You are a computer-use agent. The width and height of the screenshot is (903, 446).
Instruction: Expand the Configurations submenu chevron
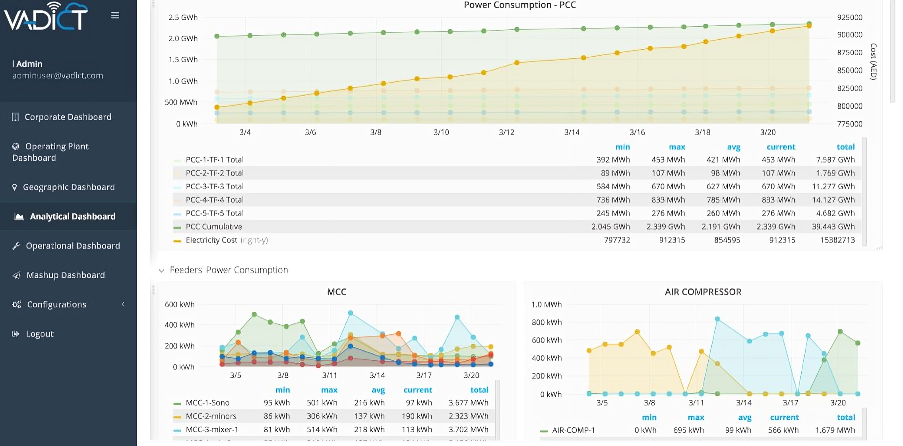coord(123,304)
